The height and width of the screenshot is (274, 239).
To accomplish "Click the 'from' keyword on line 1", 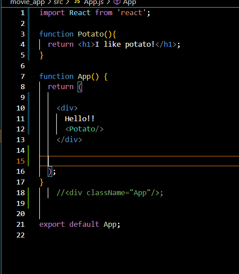I will (x=104, y=13).
